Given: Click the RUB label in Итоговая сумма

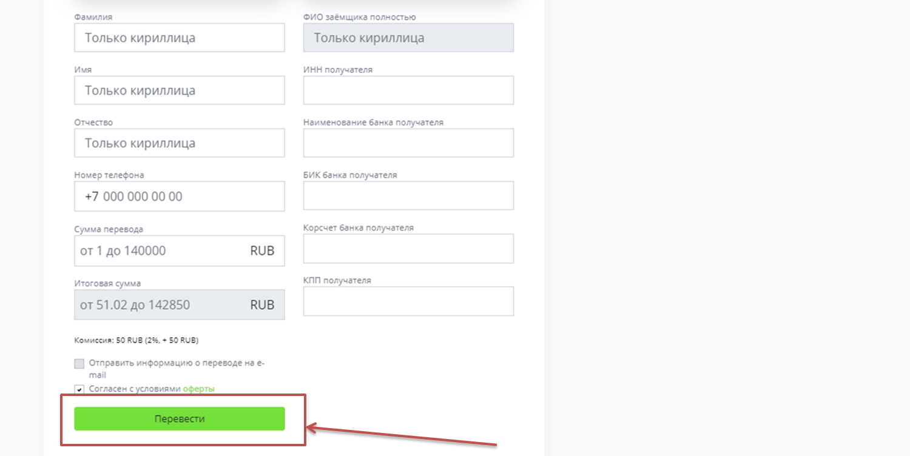Looking at the screenshot, I should tap(262, 305).
